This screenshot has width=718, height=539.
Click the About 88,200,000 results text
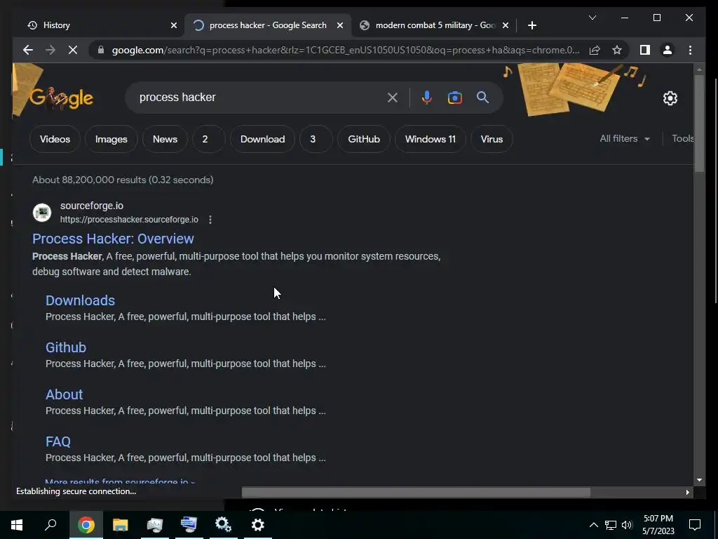[123, 180]
